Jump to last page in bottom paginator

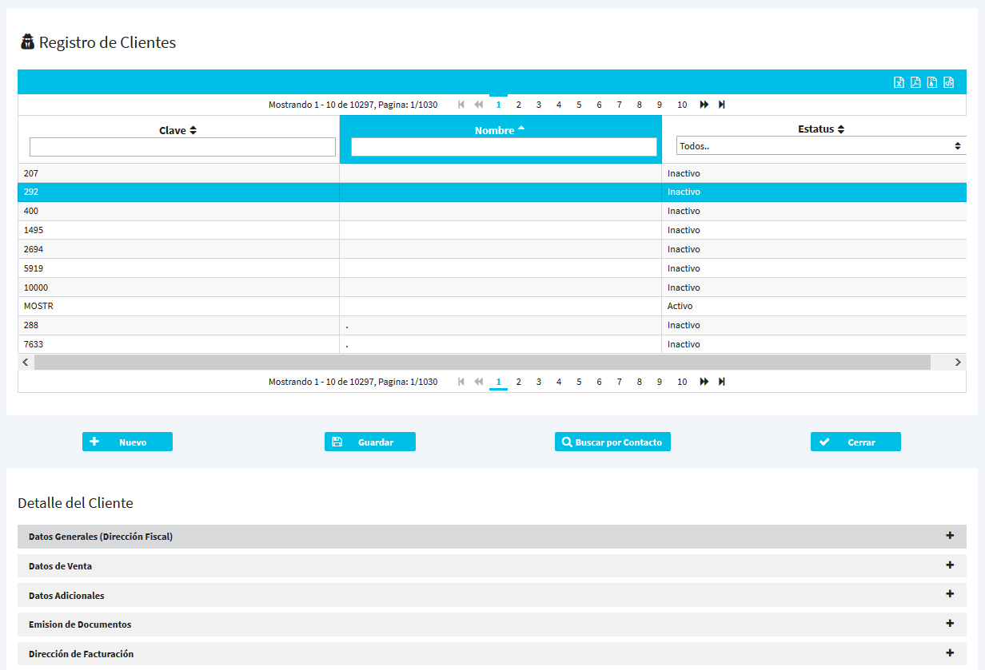point(722,382)
